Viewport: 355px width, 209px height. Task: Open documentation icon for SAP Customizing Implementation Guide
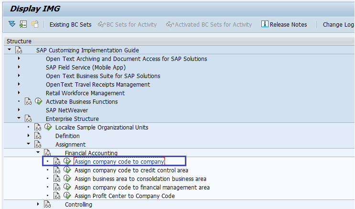point(19,50)
